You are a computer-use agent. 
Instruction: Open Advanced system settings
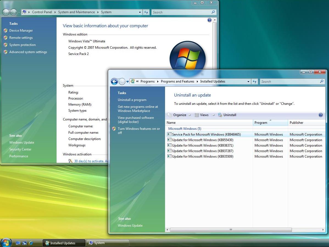(28, 52)
